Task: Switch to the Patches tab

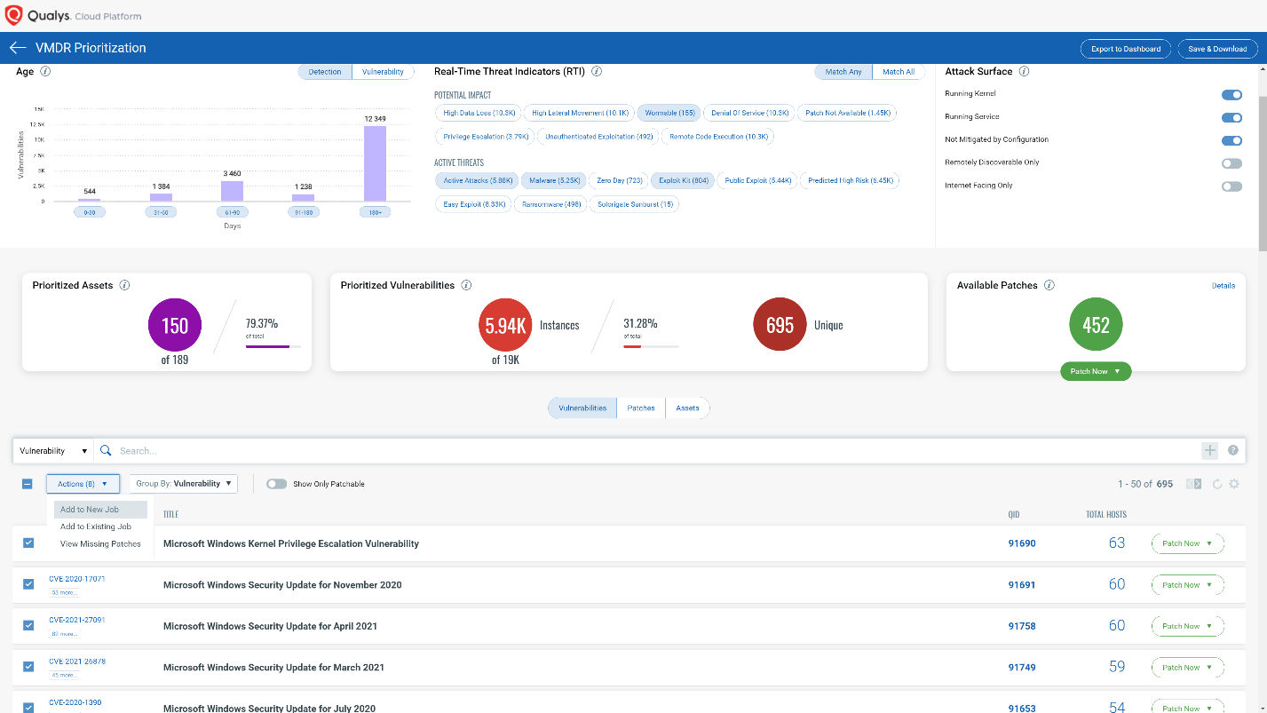Action: pos(641,408)
